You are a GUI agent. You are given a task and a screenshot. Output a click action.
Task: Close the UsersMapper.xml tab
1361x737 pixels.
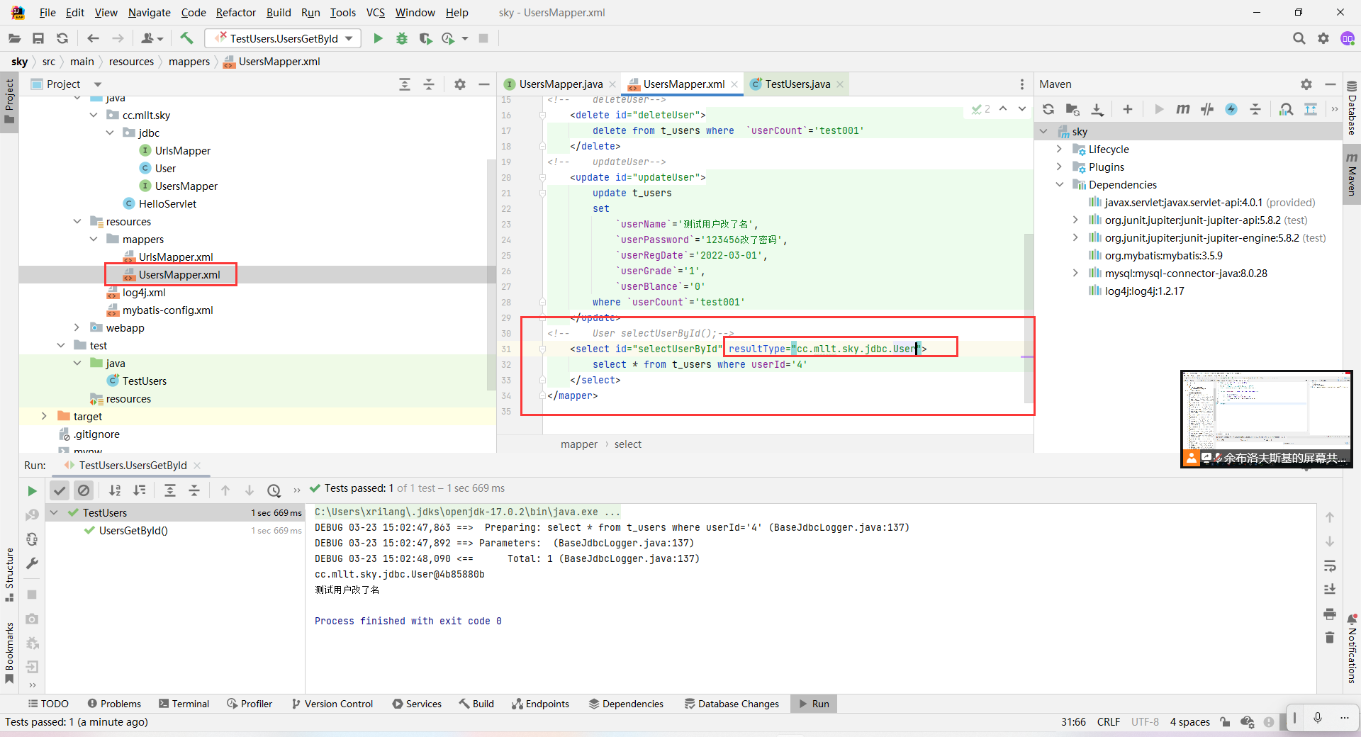[x=734, y=84]
